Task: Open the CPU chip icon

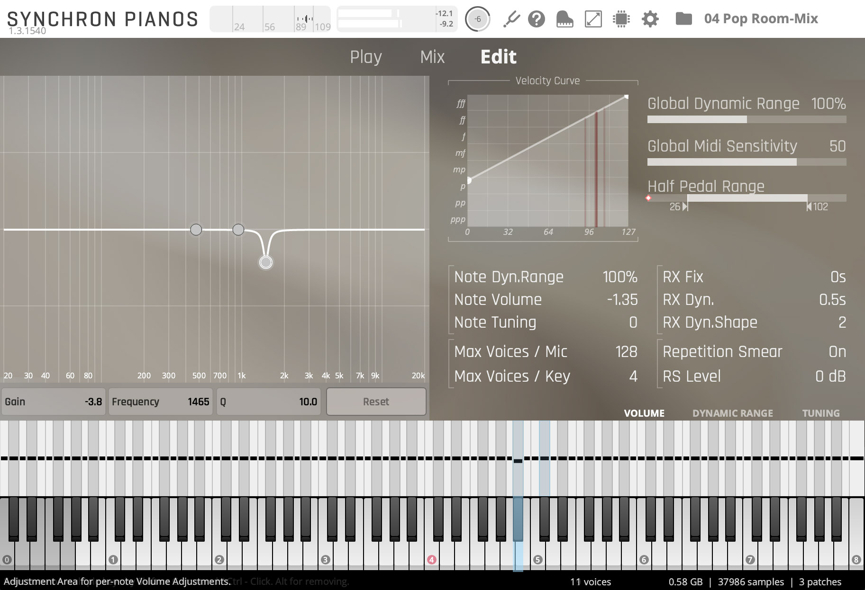Action: pyautogui.click(x=621, y=19)
